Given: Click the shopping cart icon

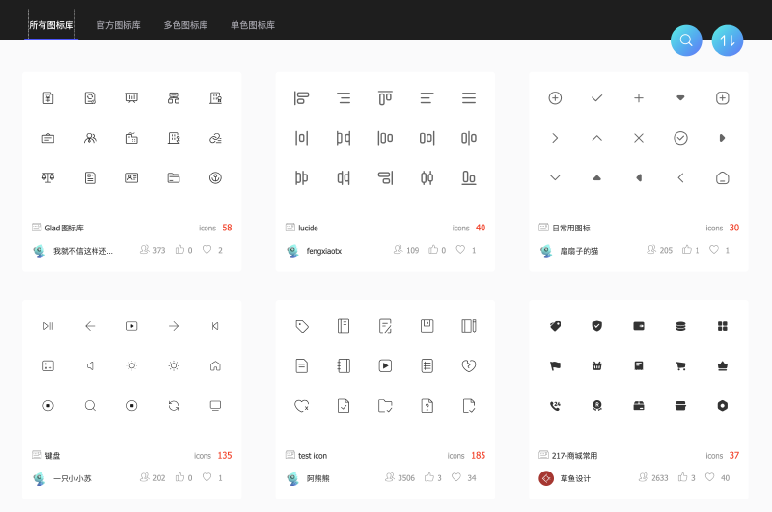Looking at the screenshot, I should click(x=680, y=365).
